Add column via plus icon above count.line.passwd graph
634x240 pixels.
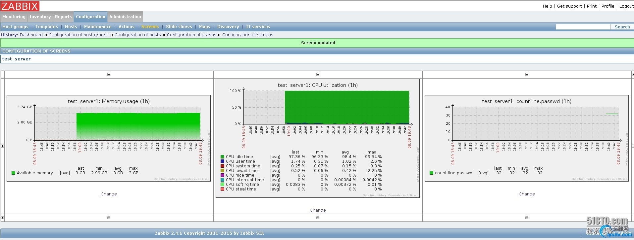point(527,75)
